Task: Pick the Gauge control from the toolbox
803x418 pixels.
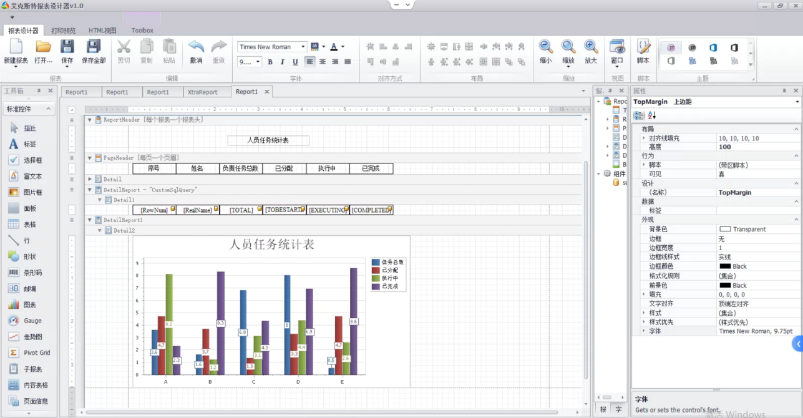Action: click(x=14, y=321)
